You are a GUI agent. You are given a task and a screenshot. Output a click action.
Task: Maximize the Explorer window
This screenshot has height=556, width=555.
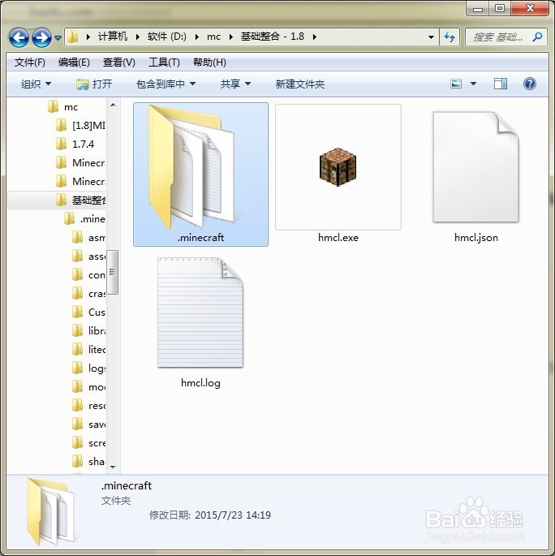coord(500,8)
